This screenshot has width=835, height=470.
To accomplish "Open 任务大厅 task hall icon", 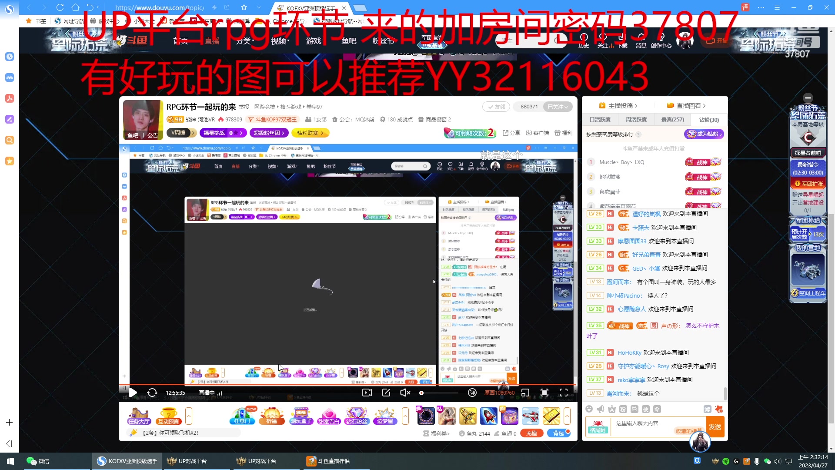I will tap(139, 416).
